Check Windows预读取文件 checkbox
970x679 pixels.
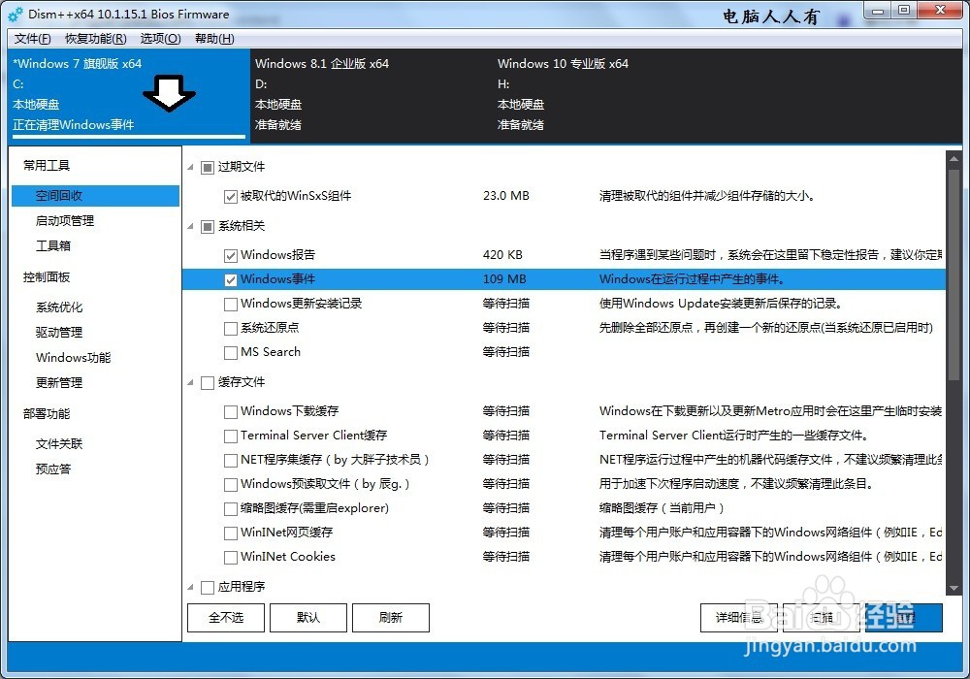[x=231, y=484]
